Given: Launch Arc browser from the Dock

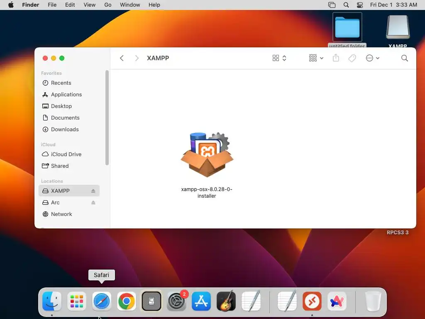Looking at the screenshot, I should point(337,301).
